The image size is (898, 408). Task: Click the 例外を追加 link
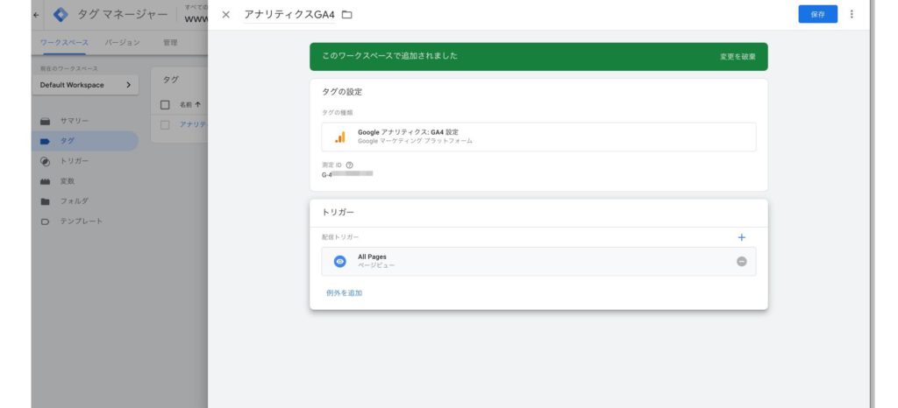[344, 293]
